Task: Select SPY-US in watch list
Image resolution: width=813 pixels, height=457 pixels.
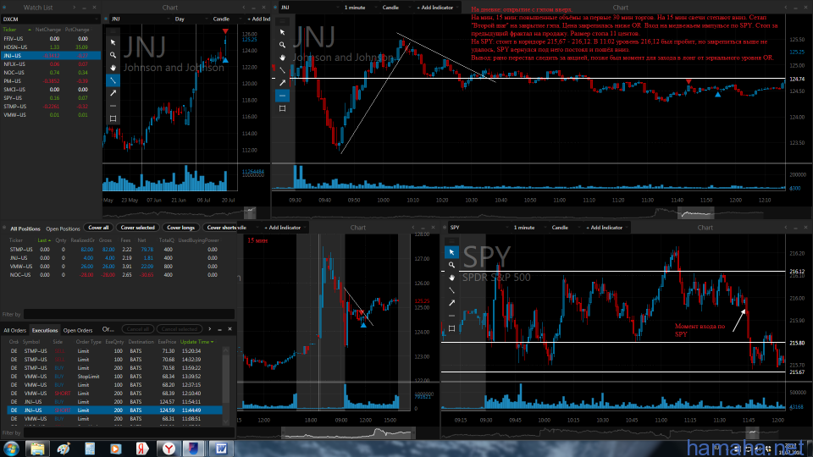Action: pyautogui.click(x=51, y=98)
